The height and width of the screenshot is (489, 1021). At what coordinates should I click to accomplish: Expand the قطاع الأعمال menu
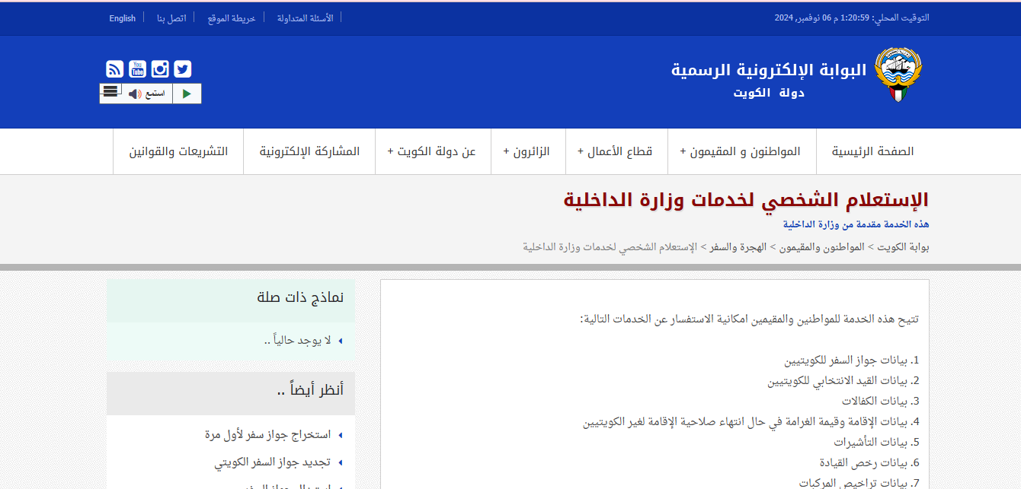pyautogui.click(x=616, y=151)
